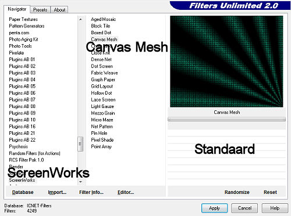Select the Point Array filter

[x=101, y=146]
